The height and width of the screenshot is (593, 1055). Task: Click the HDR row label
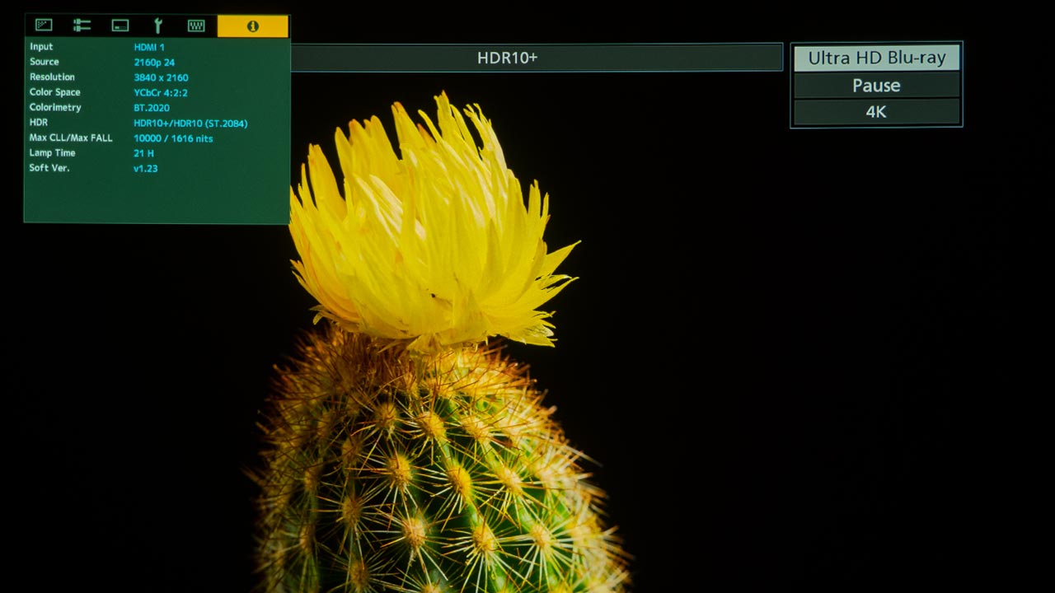(39, 123)
